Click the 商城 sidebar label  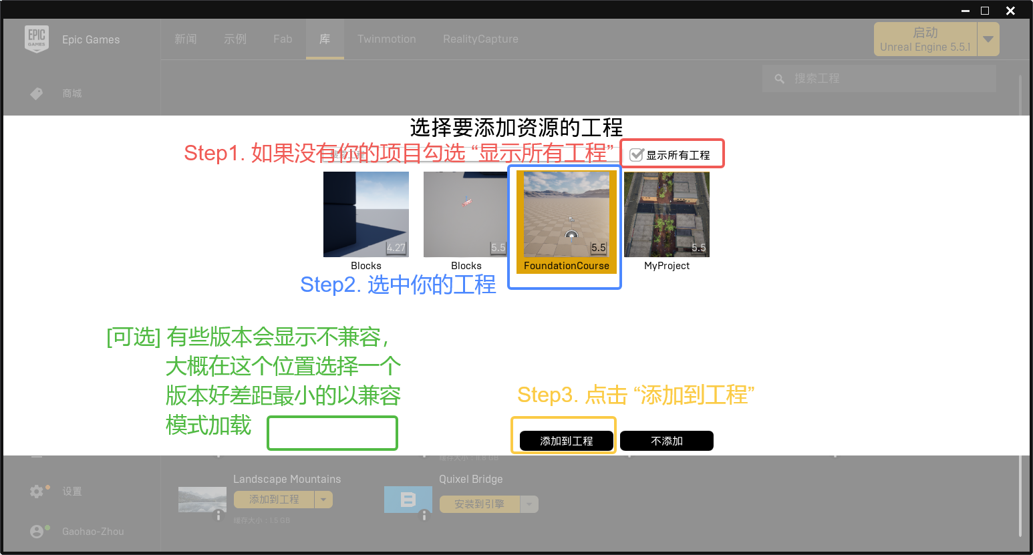tap(72, 94)
